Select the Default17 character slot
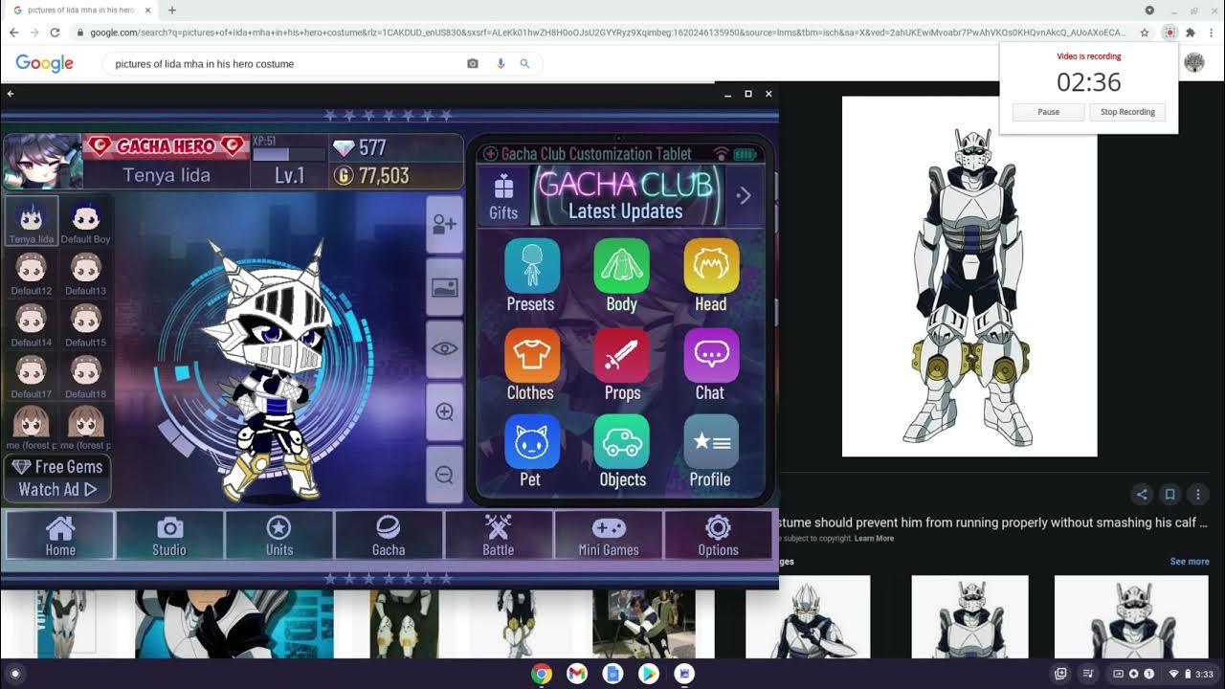Screen dimensions: 1225x689 [x=32, y=376]
